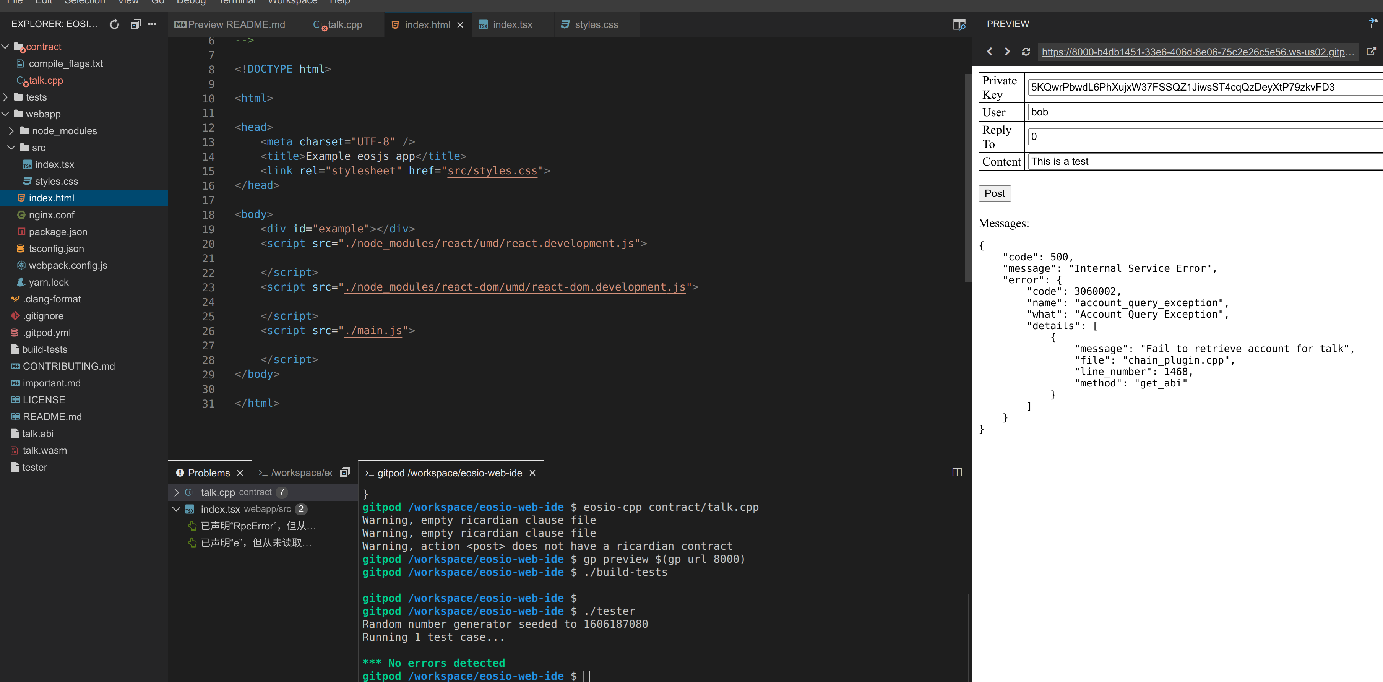Screen dimensions: 1383x682
Task: Toggle bottom panel split layout icon
Action: [957, 473]
